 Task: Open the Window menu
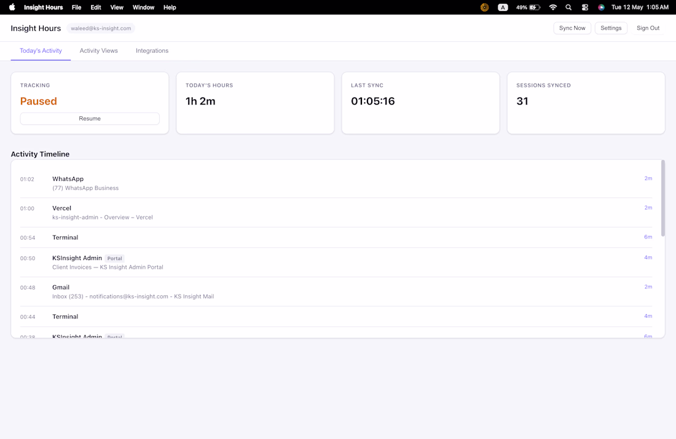click(x=144, y=7)
